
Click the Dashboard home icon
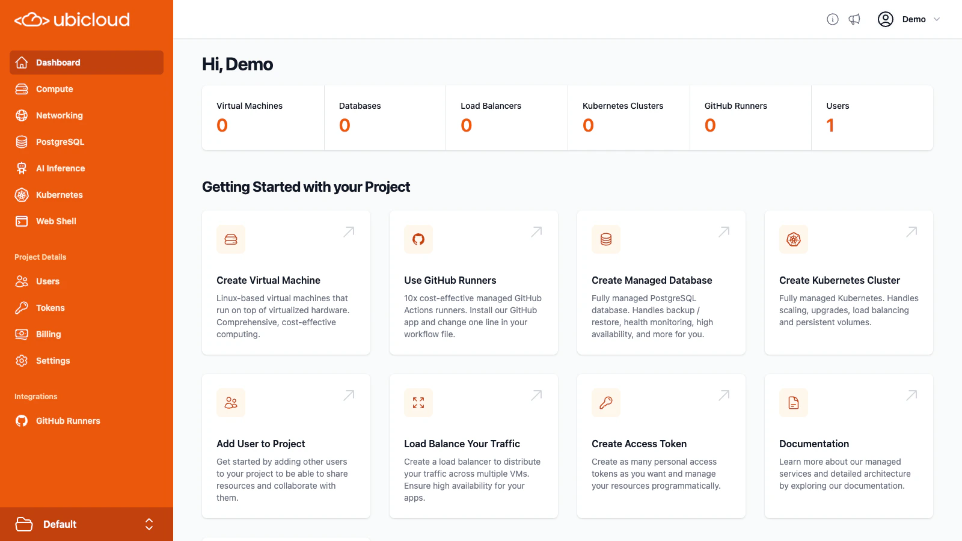(22, 63)
